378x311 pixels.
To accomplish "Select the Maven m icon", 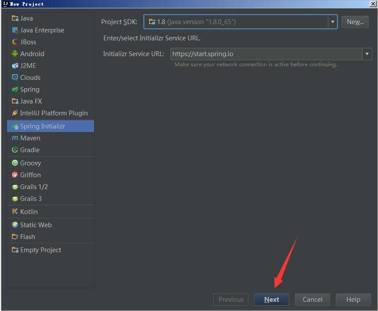I will pyautogui.click(x=15, y=138).
